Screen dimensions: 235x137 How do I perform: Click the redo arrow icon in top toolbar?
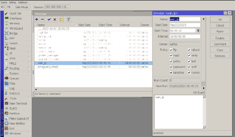[x=9, y=7]
